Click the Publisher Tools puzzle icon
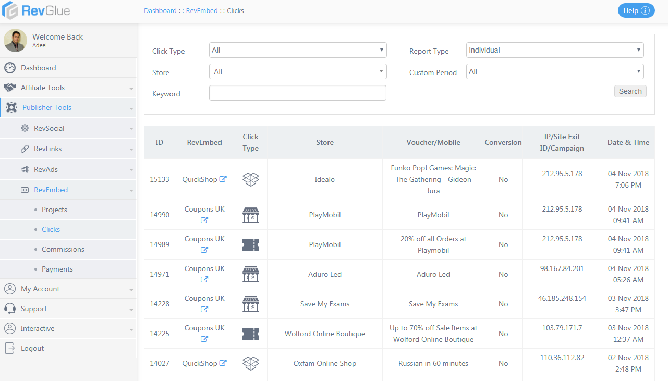 (x=11, y=107)
